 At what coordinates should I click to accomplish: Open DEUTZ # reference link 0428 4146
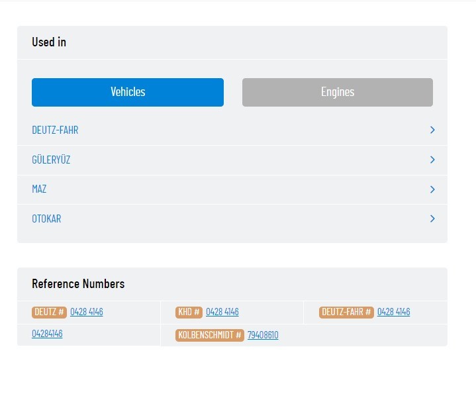click(87, 312)
